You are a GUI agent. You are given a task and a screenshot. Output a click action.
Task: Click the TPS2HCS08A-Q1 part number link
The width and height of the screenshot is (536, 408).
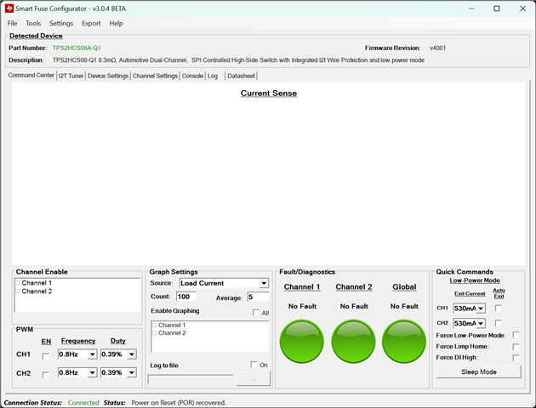[x=77, y=48]
